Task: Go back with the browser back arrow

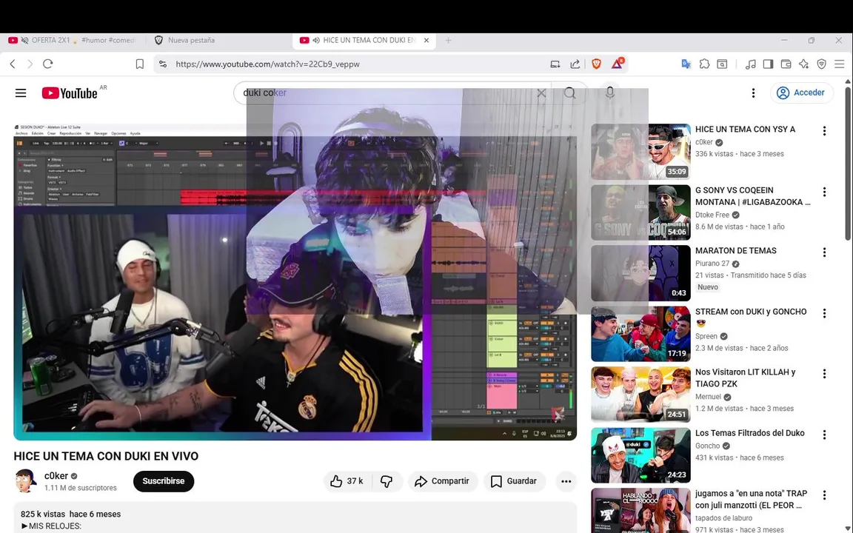Action: click(x=13, y=64)
